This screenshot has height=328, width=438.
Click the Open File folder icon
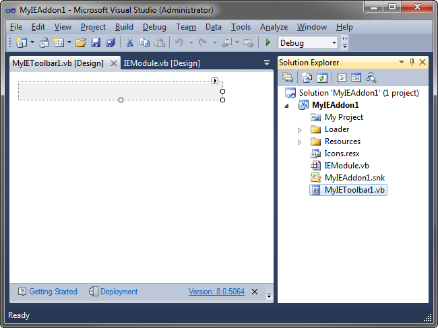click(x=81, y=42)
